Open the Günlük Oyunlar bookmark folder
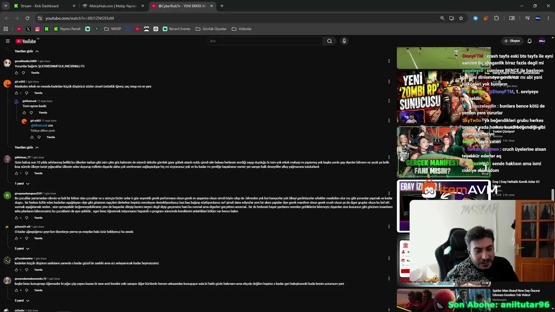The height and width of the screenshot is (312, 555). tap(211, 29)
